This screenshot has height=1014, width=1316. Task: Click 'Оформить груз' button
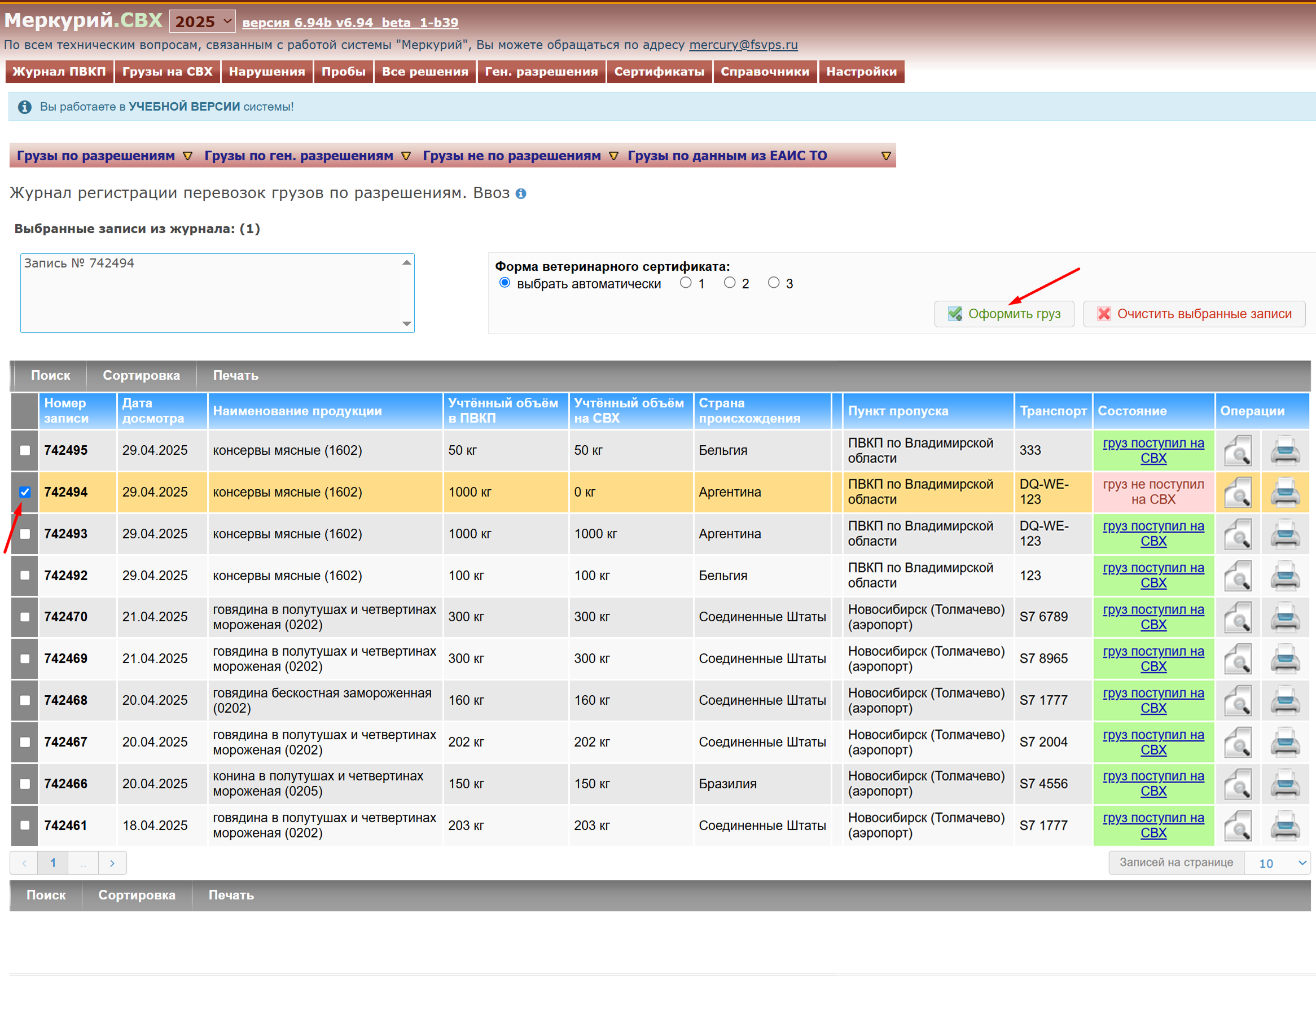pos(1004,314)
